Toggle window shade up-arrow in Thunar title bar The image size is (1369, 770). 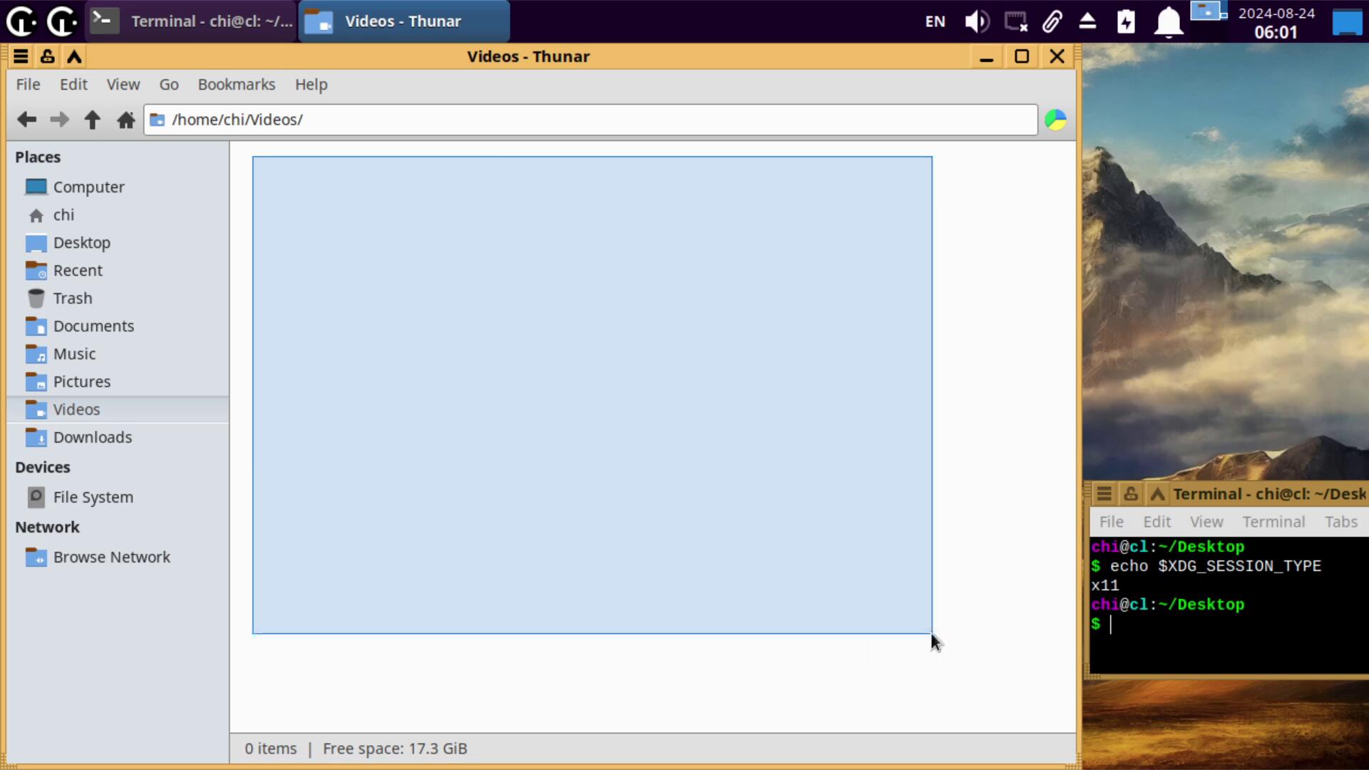(x=74, y=56)
